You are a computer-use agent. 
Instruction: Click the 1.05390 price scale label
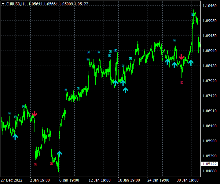pyautogui.click(x=210, y=156)
